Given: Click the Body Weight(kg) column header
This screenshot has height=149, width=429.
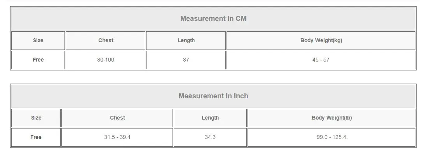Looking at the screenshot, I should click(x=321, y=41).
